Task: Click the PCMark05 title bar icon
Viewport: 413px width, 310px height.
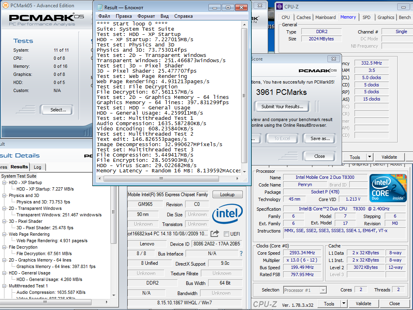Action: pos(5,6)
